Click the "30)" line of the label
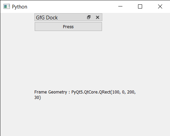The image size is (170, 136). click(x=37, y=98)
